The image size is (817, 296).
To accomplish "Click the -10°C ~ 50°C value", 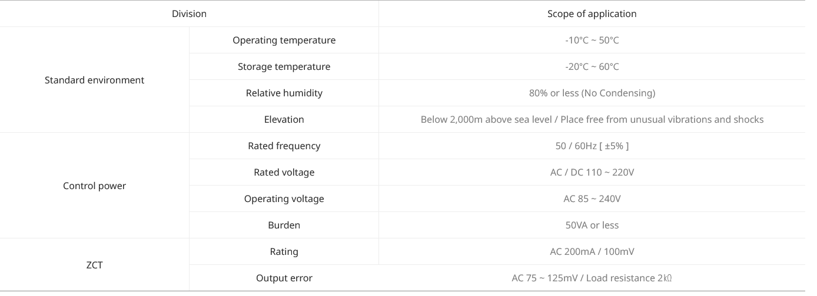I will coord(592,40).
